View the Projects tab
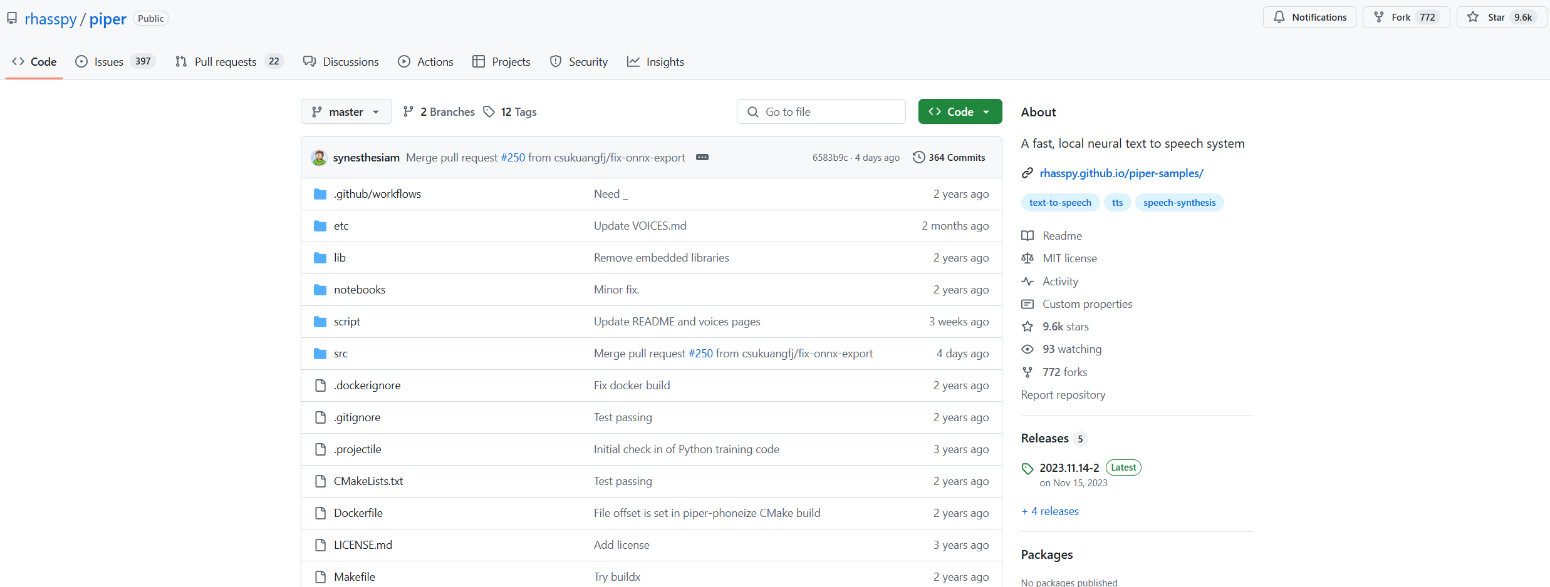Viewport: 1550px width, 587px height. point(501,61)
